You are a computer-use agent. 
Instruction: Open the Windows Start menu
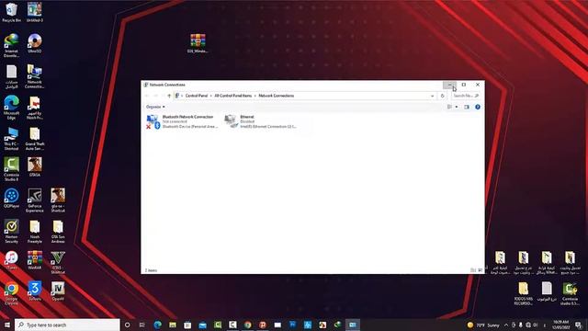tap(6, 325)
